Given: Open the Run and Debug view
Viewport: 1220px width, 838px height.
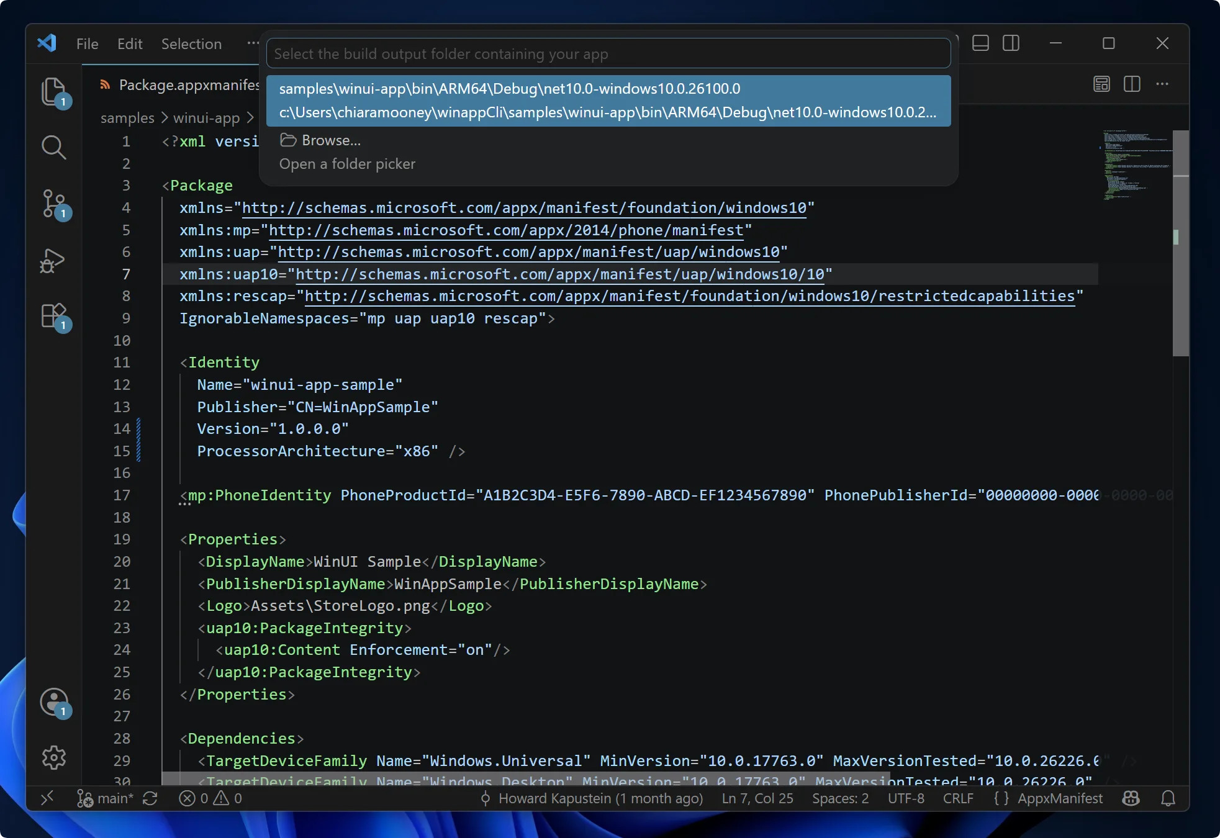Looking at the screenshot, I should point(53,261).
